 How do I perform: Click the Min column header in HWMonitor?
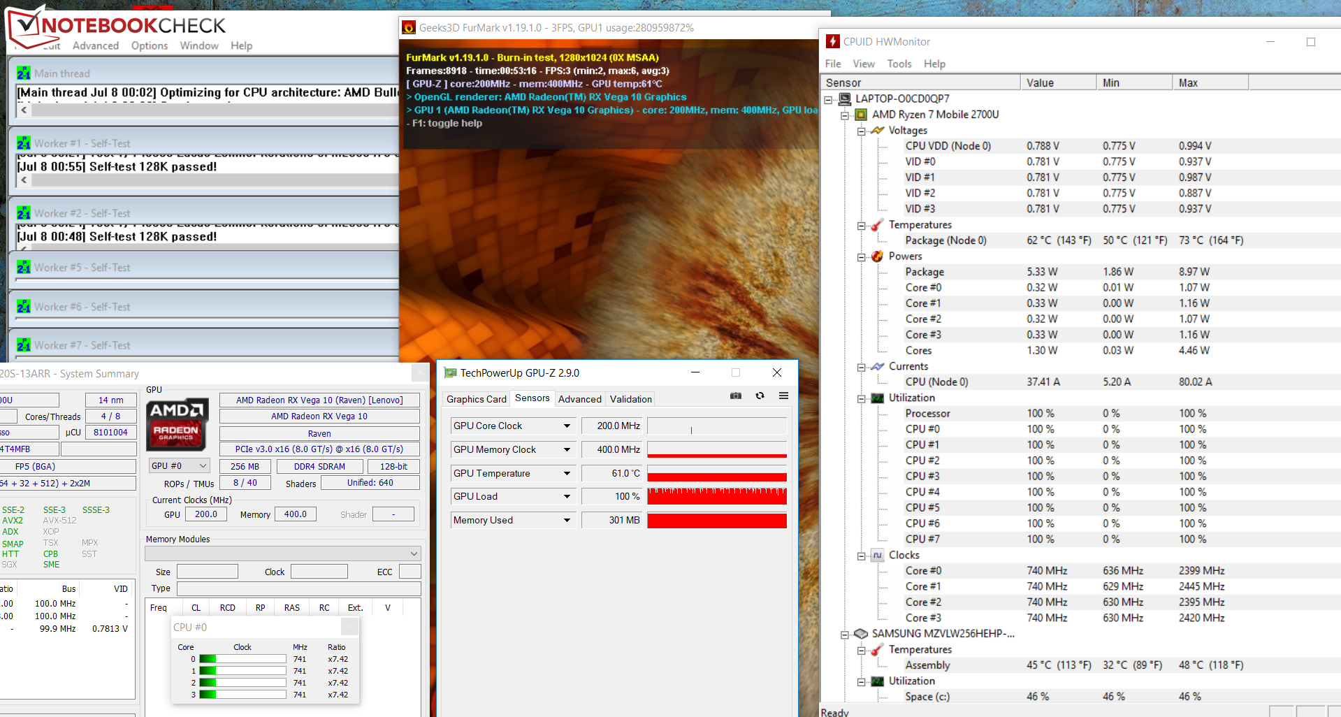tap(1134, 82)
